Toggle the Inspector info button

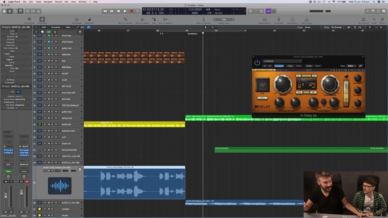point(10,11)
